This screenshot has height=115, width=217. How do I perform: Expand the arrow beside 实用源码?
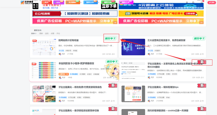[x=81, y=2]
